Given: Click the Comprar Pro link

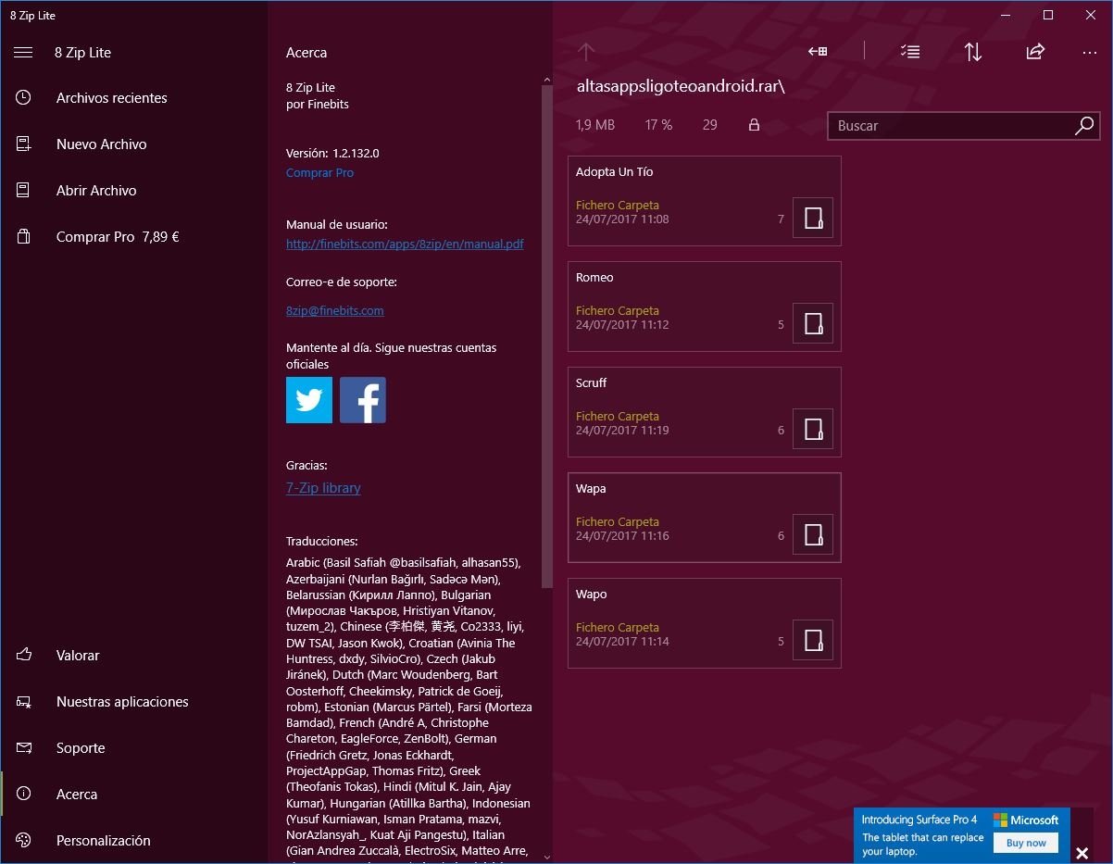Looking at the screenshot, I should [x=319, y=173].
